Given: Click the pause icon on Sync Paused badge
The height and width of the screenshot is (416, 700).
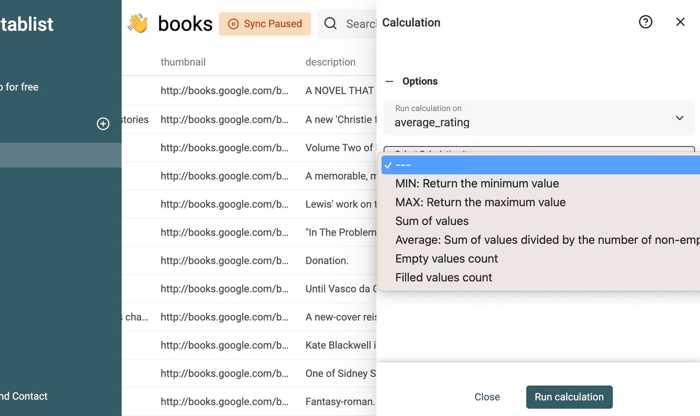Looking at the screenshot, I should [x=233, y=24].
